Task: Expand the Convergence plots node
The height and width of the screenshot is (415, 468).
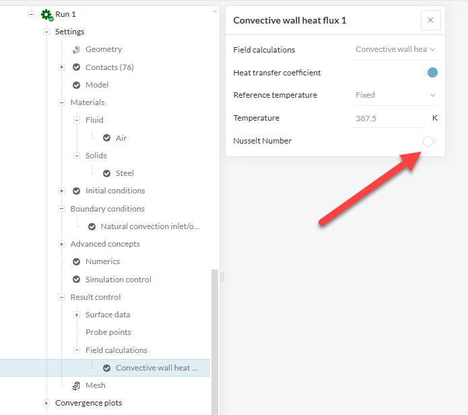Action: tap(46, 403)
